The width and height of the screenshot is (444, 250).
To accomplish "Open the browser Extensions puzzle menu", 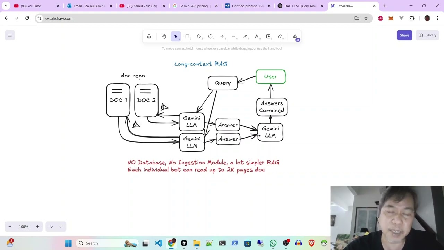I will point(412,18).
